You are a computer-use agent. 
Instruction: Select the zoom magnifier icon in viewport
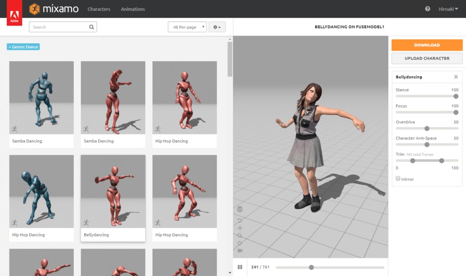click(240, 235)
